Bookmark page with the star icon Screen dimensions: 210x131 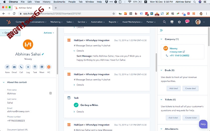114,14
